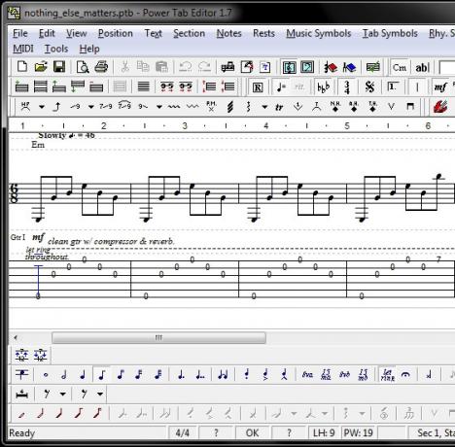Viewport: 455px width, 447px height.
Task: Click the Save floppy disk icon
Action: click(x=59, y=67)
